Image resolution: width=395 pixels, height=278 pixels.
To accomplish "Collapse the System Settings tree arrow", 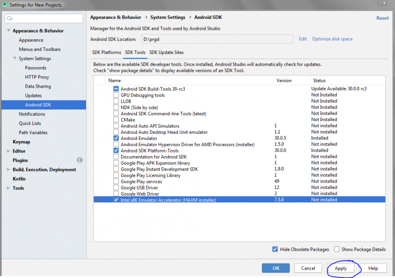I will click(14, 58).
